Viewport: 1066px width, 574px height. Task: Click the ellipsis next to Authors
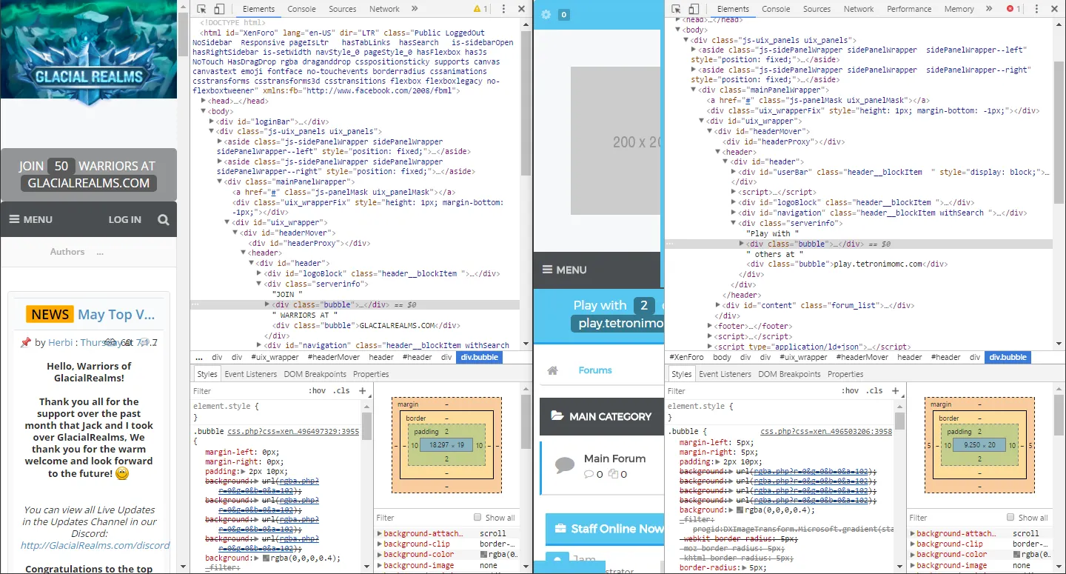(100, 252)
